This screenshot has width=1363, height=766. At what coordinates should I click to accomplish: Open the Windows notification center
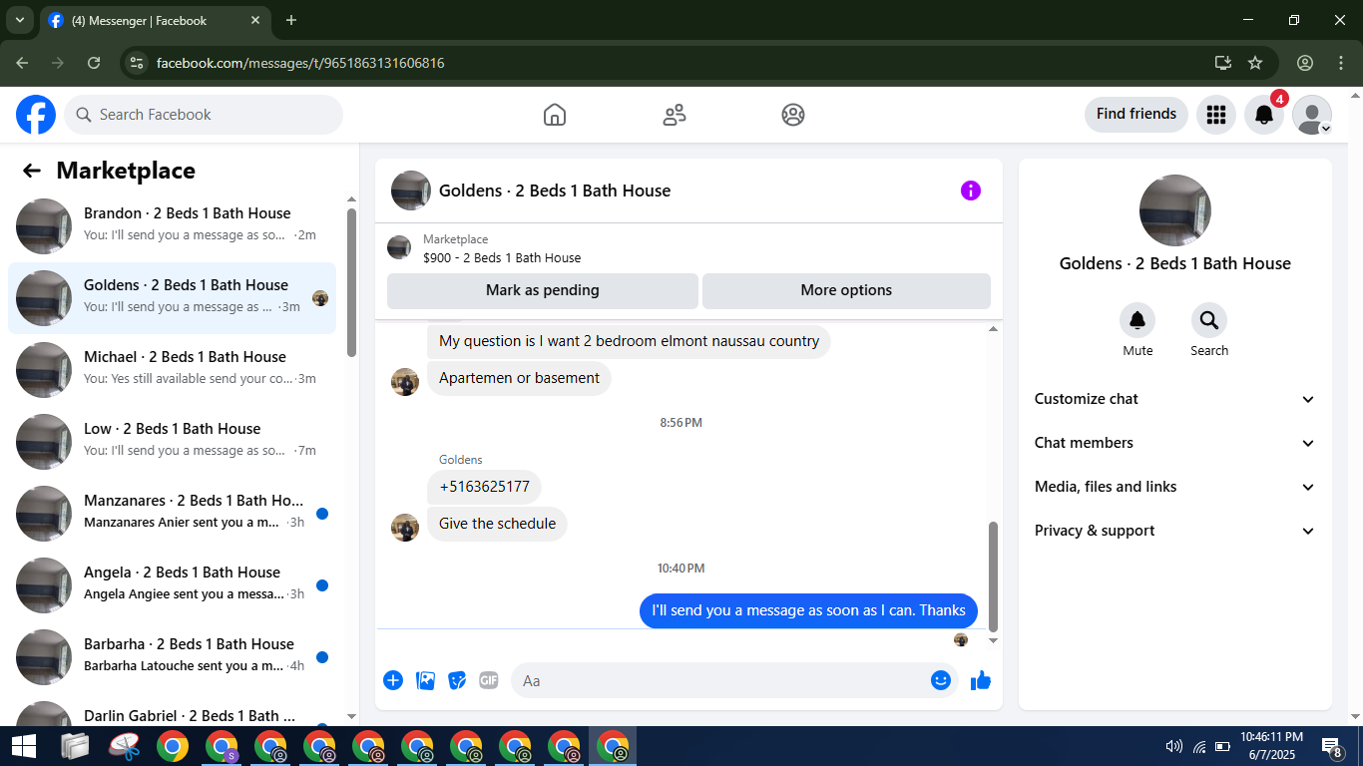pyautogui.click(x=1332, y=746)
